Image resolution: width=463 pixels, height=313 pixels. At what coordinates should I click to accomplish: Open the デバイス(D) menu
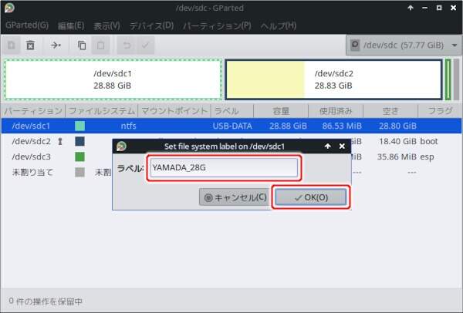tap(151, 25)
